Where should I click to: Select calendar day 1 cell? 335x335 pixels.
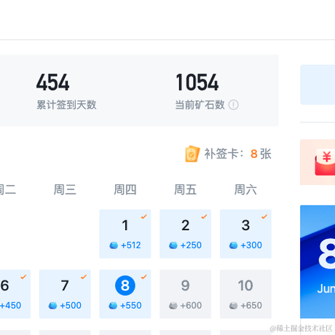coord(125,234)
